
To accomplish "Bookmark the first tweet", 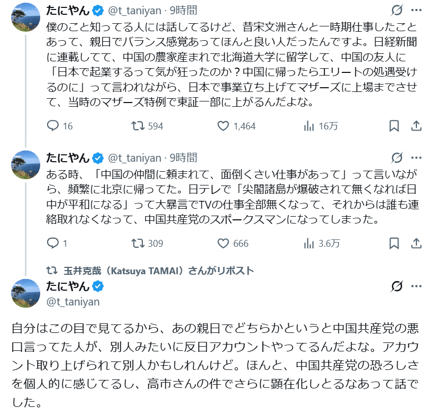I will pos(394,126).
